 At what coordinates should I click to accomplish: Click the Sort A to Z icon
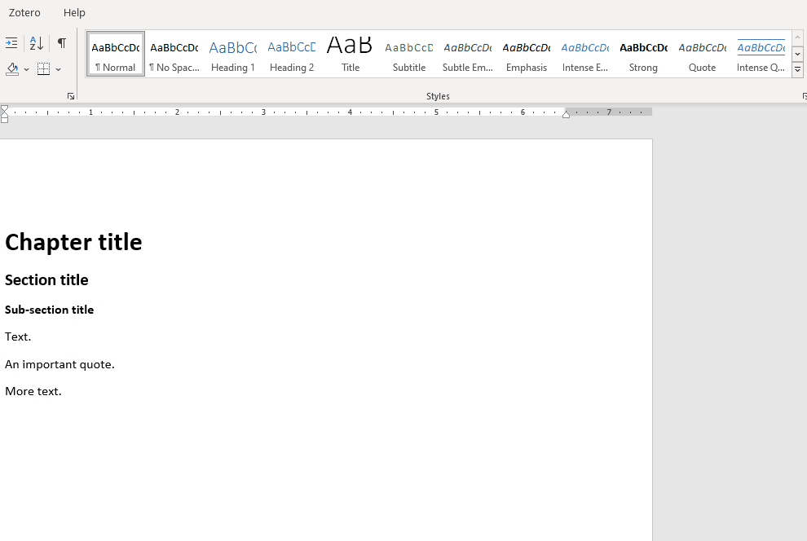(37, 43)
